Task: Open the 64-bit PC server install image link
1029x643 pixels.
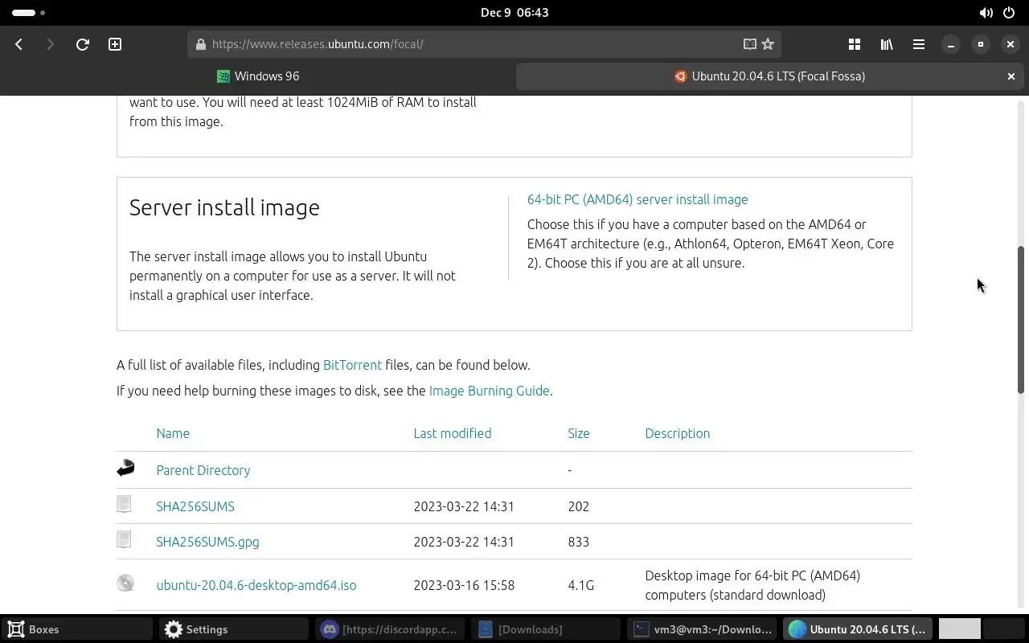Action: 637,199
